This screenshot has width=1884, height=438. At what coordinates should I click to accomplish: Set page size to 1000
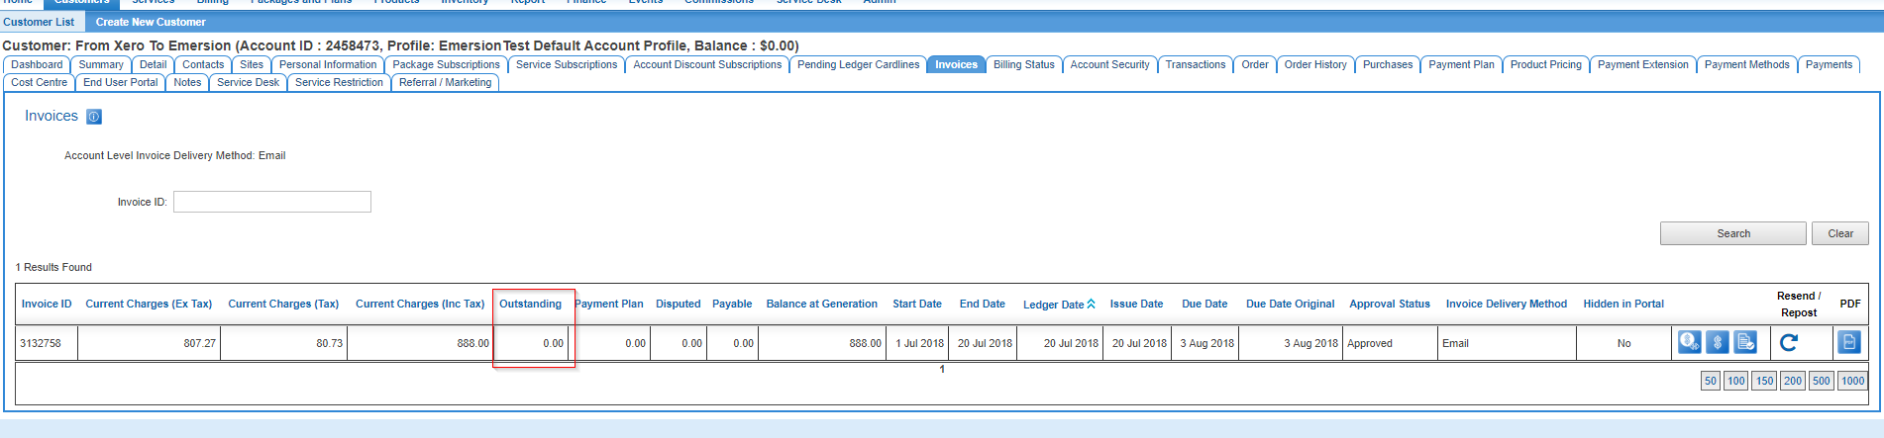tap(1852, 381)
